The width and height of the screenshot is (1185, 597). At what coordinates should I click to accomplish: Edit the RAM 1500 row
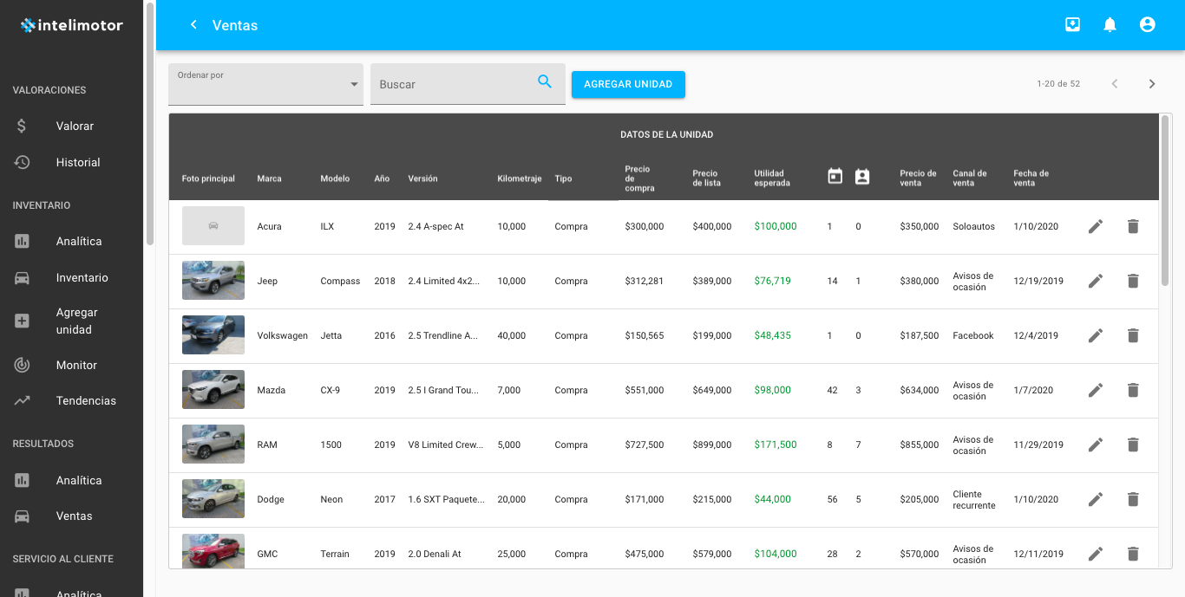click(1096, 445)
